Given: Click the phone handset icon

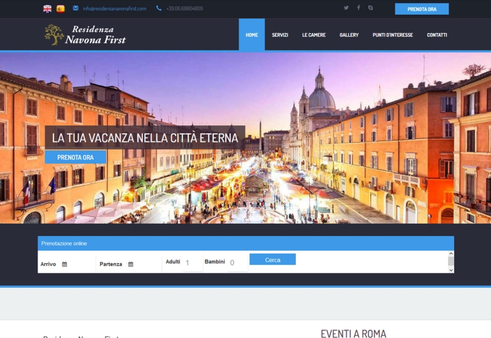Looking at the screenshot, I should 159,8.
